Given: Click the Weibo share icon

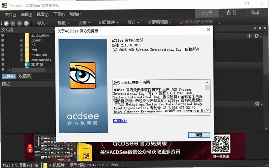Looking at the screenshot, I should pyautogui.click(x=182, y=22).
